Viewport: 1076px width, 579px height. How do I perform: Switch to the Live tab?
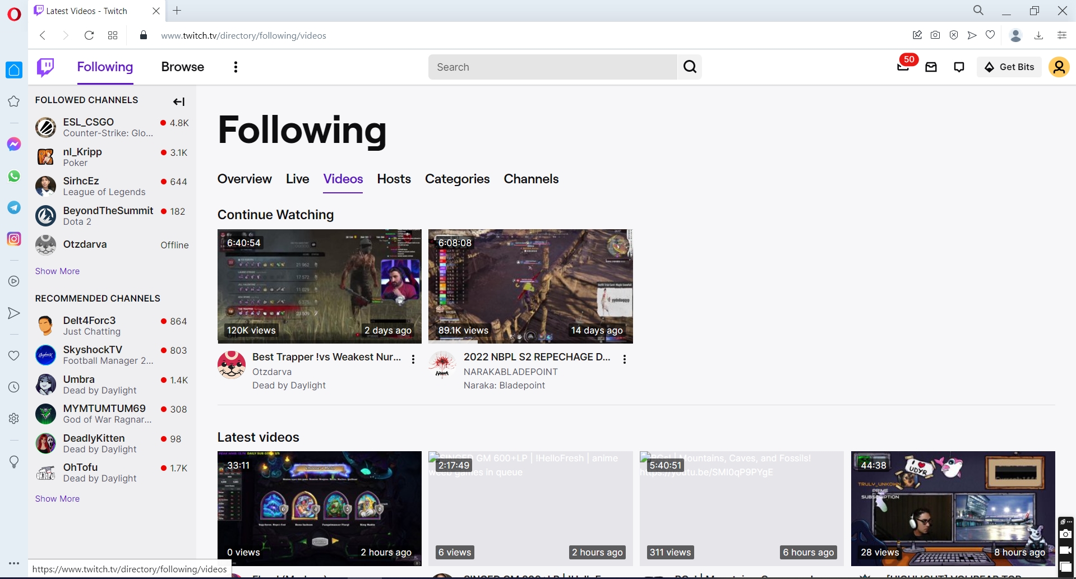pyautogui.click(x=297, y=179)
